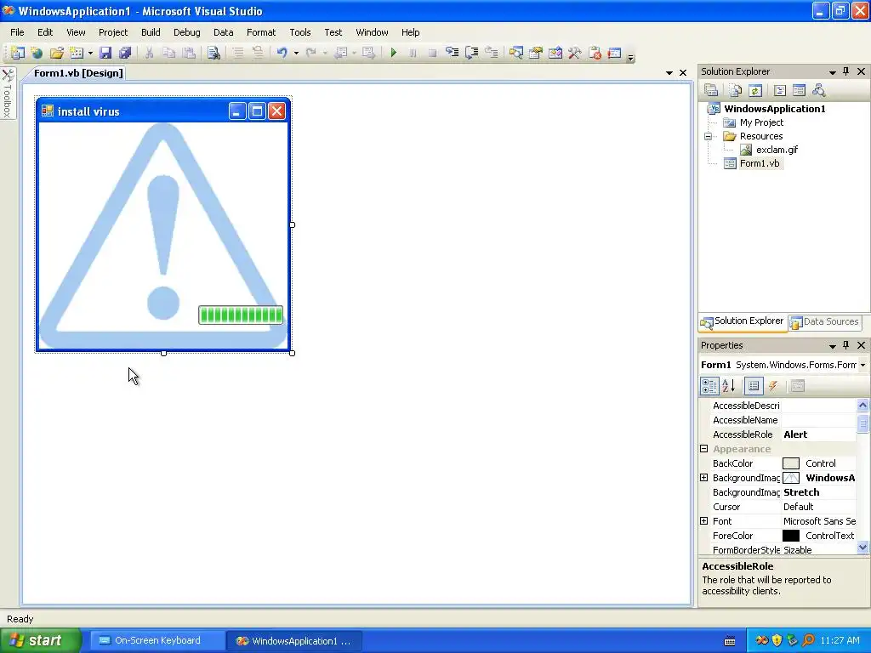Click the Find in Files binoculars icon

click(x=213, y=53)
